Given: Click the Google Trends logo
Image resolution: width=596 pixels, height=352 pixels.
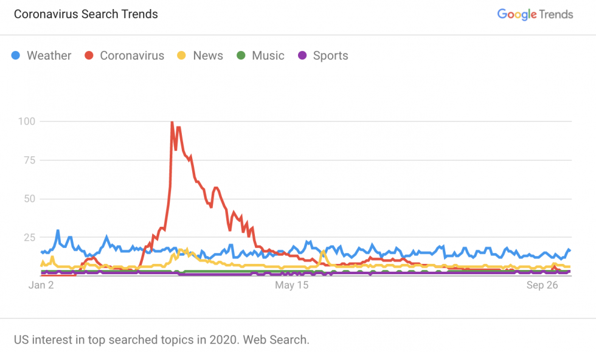Looking at the screenshot, I should pyautogui.click(x=535, y=14).
